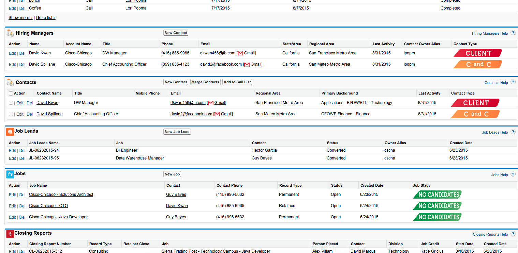Check the David Kwan checkbox in Contacts

tap(11, 103)
